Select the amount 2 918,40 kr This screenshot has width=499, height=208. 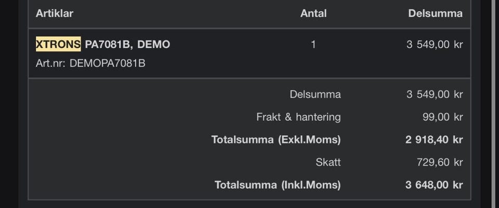(434, 139)
